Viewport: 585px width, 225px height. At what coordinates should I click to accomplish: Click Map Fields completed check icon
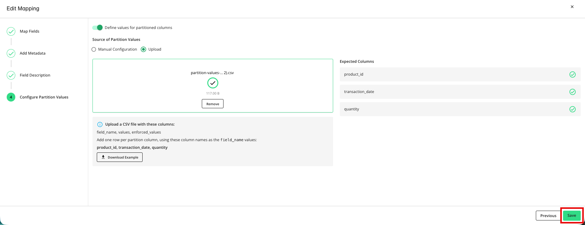[11, 31]
